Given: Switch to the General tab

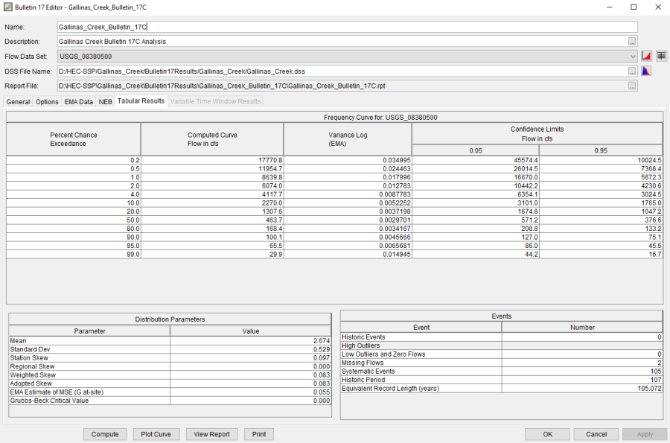Looking at the screenshot, I should pyautogui.click(x=19, y=101).
